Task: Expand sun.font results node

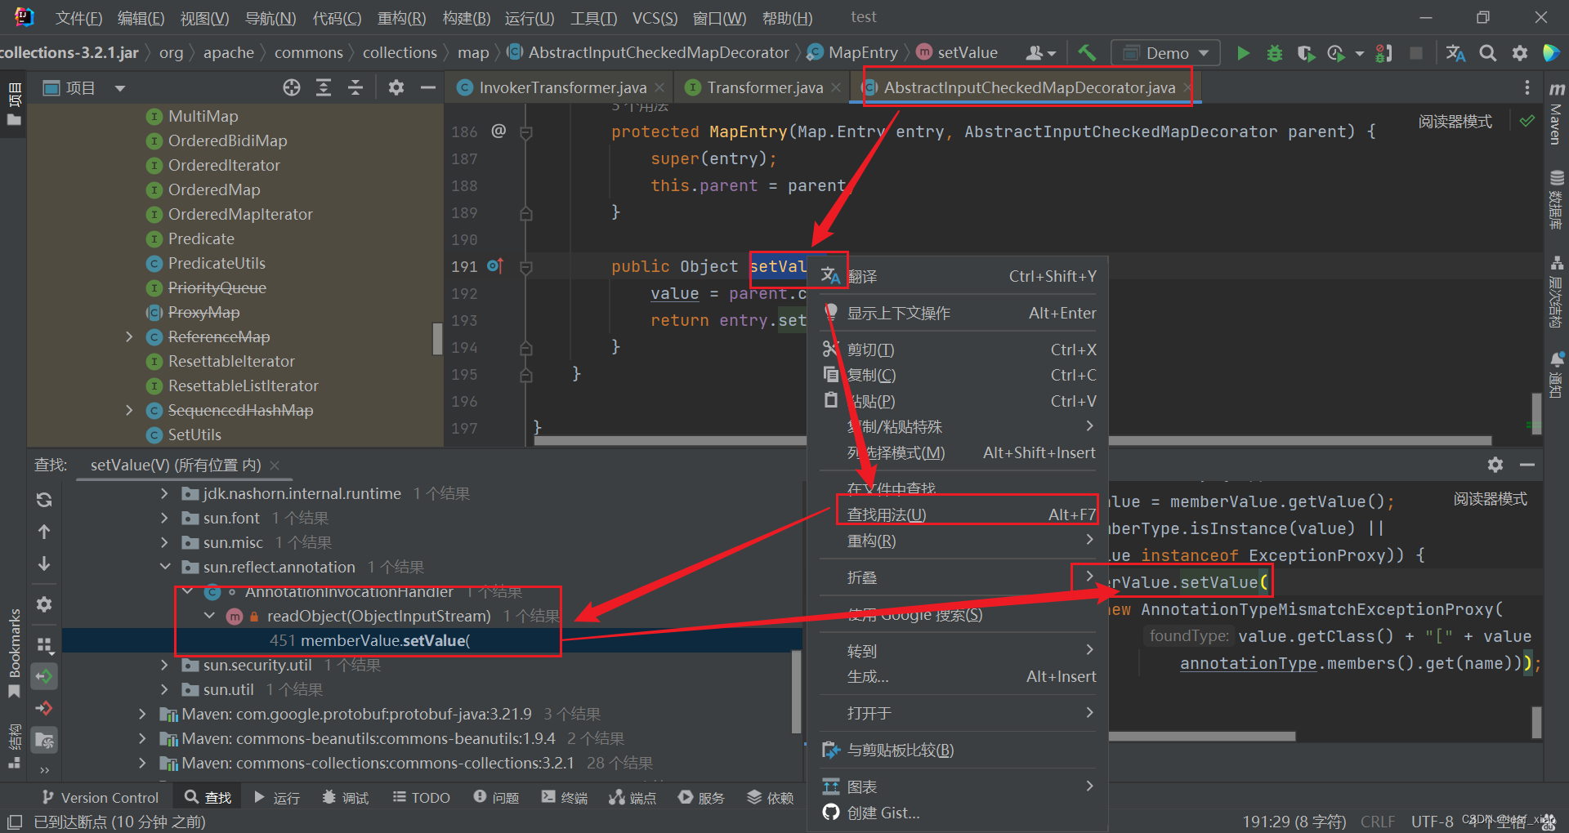Action: (164, 518)
